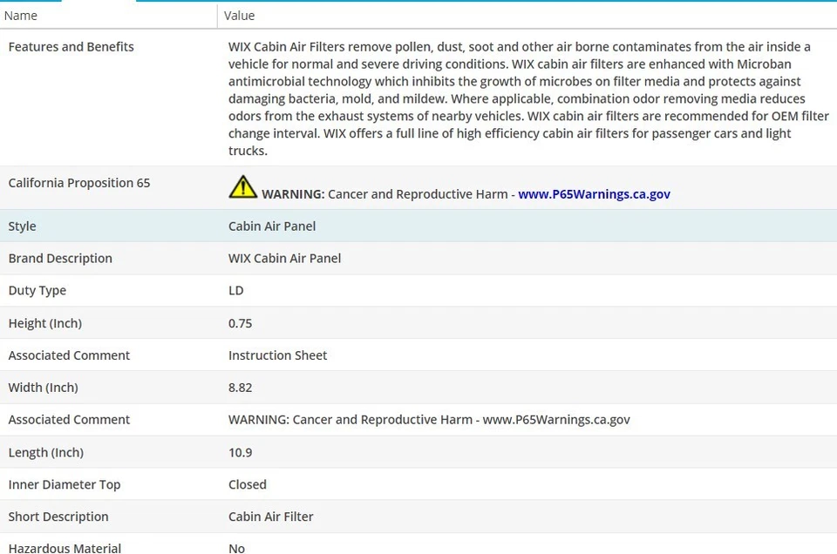Click the Instruction Sheet value
The width and height of the screenshot is (837, 554).
(x=277, y=355)
